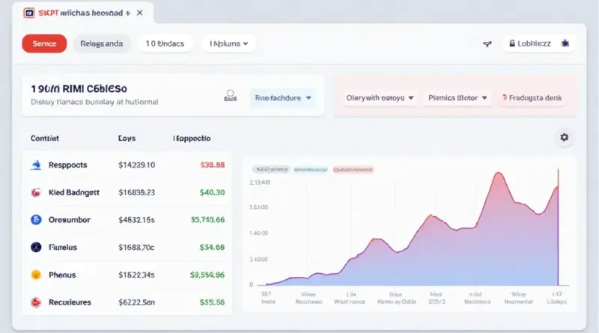The height and width of the screenshot is (333, 599).
Task: Click the dark Fiurelus row icon
Action: coord(34,247)
